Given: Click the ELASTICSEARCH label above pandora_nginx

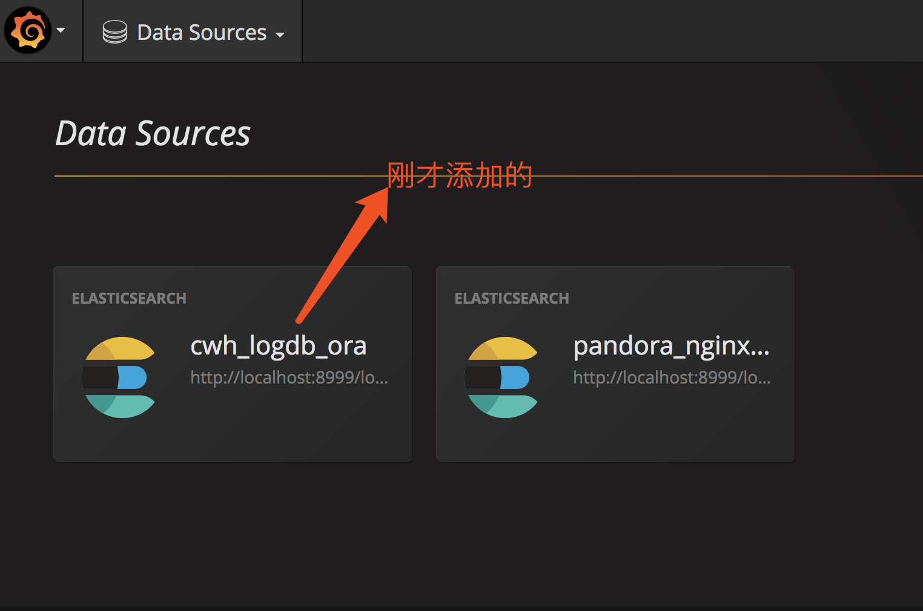Looking at the screenshot, I should coord(512,298).
